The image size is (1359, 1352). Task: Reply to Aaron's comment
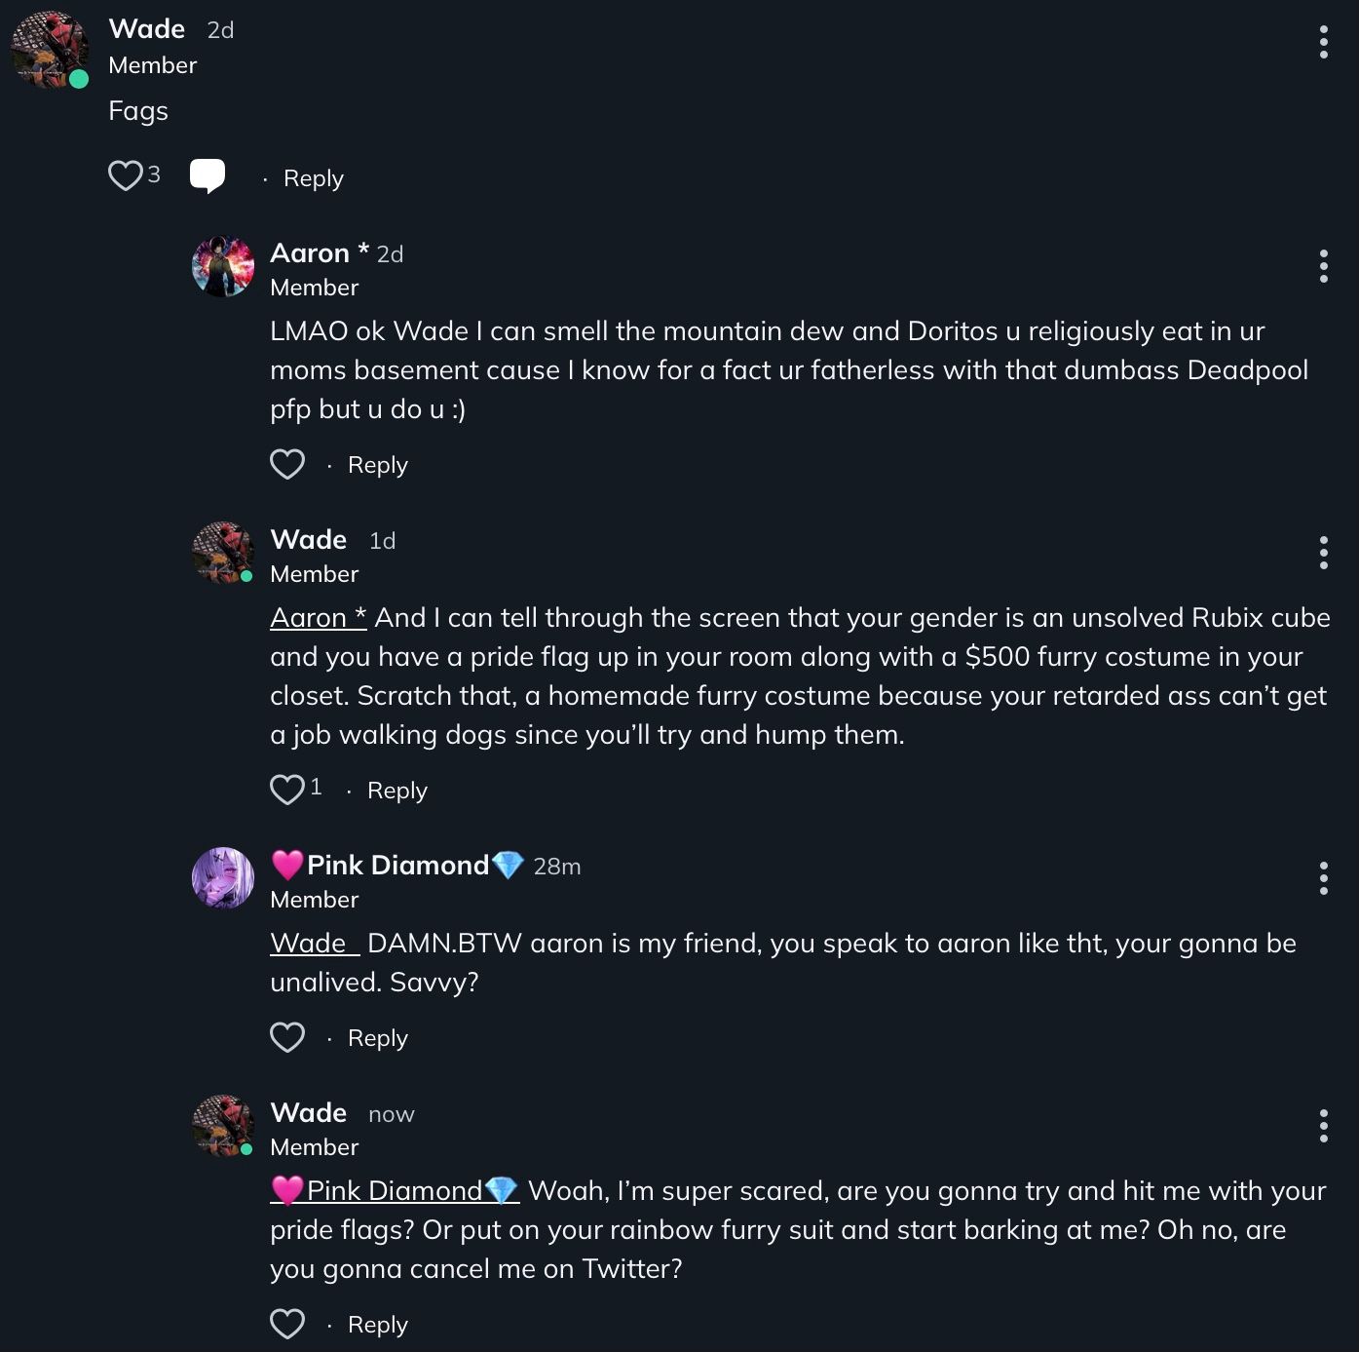point(377,465)
